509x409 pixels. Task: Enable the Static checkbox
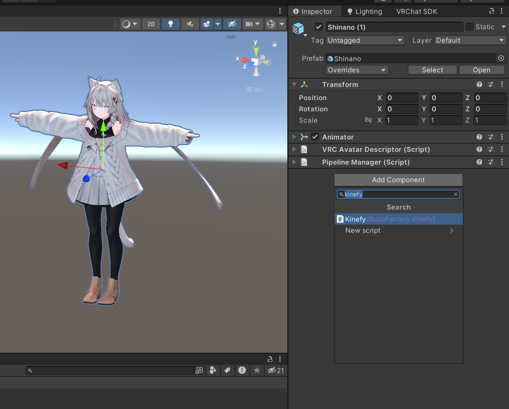[x=469, y=27]
